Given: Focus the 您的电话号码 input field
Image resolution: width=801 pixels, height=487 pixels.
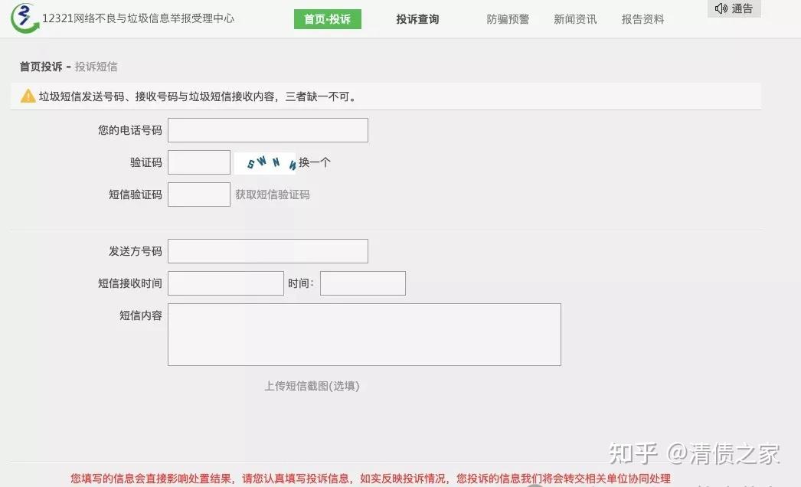Looking at the screenshot, I should click(x=267, y=129).
